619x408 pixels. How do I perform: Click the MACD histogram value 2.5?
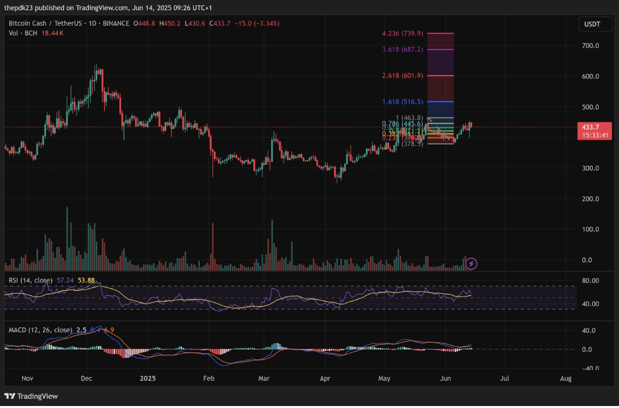82,330
